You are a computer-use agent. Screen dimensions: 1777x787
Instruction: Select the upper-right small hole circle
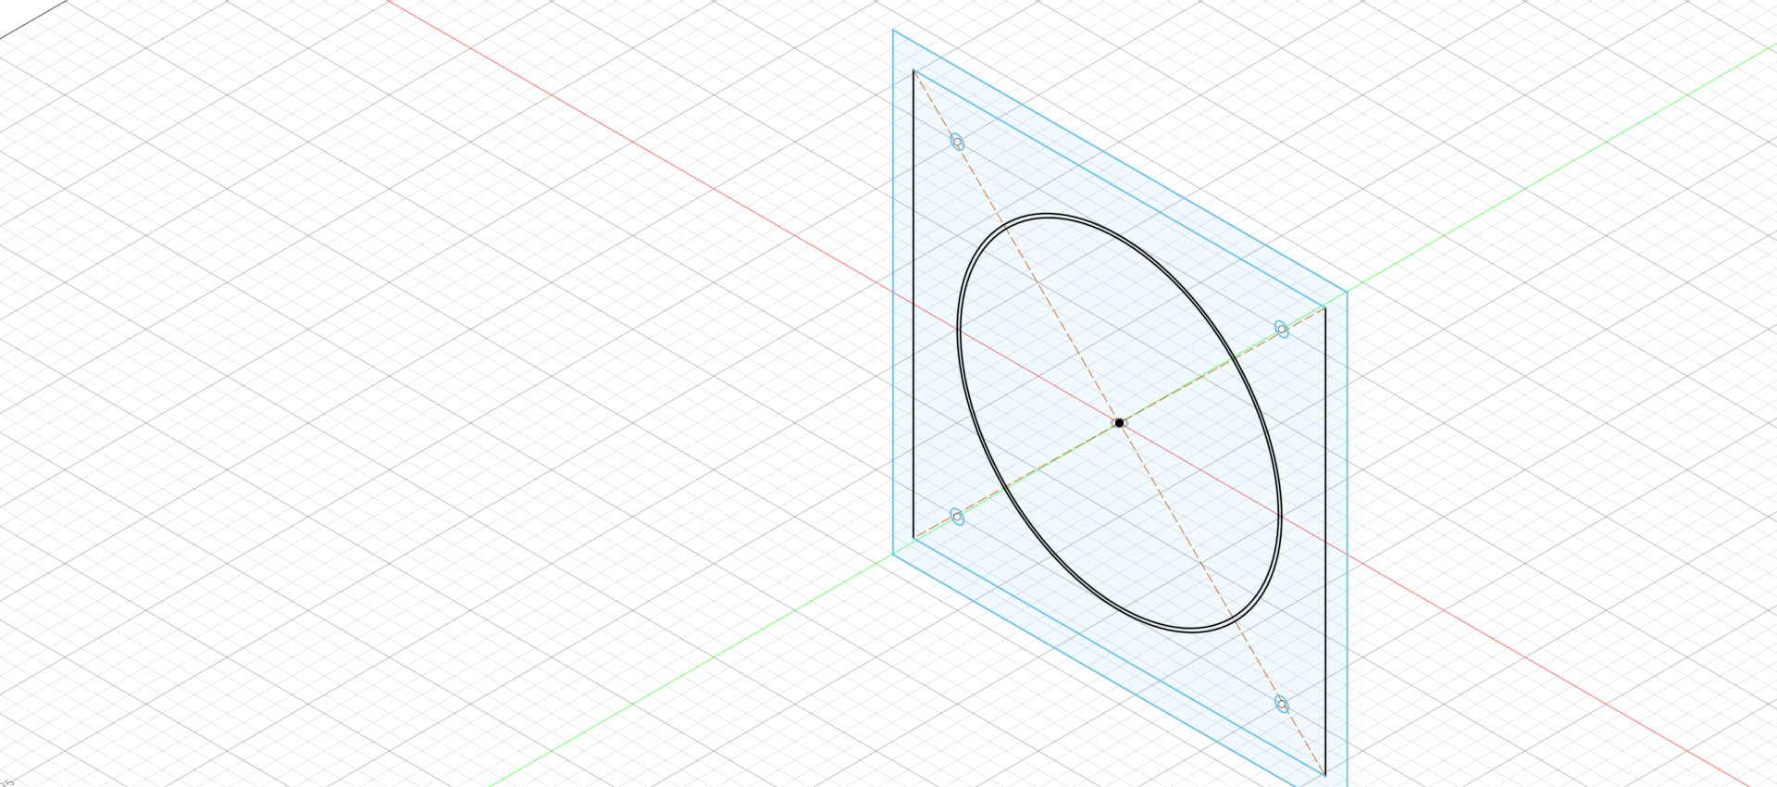[x=1281, y=329]
